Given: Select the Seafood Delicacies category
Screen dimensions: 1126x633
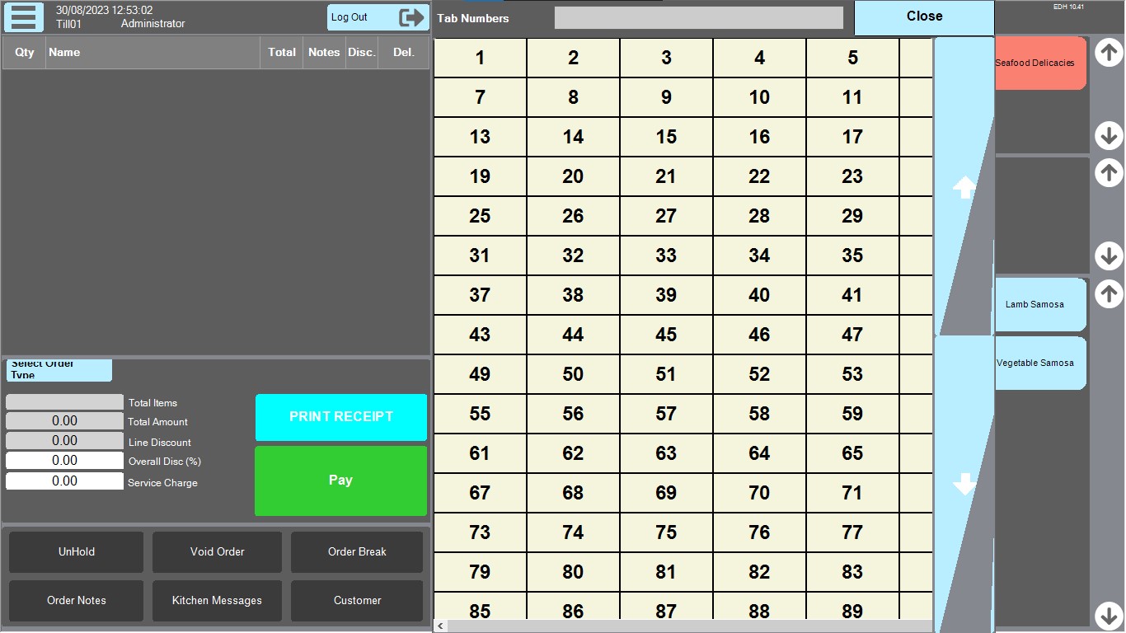Looking at the screenshot, I should click(1039, 63).
